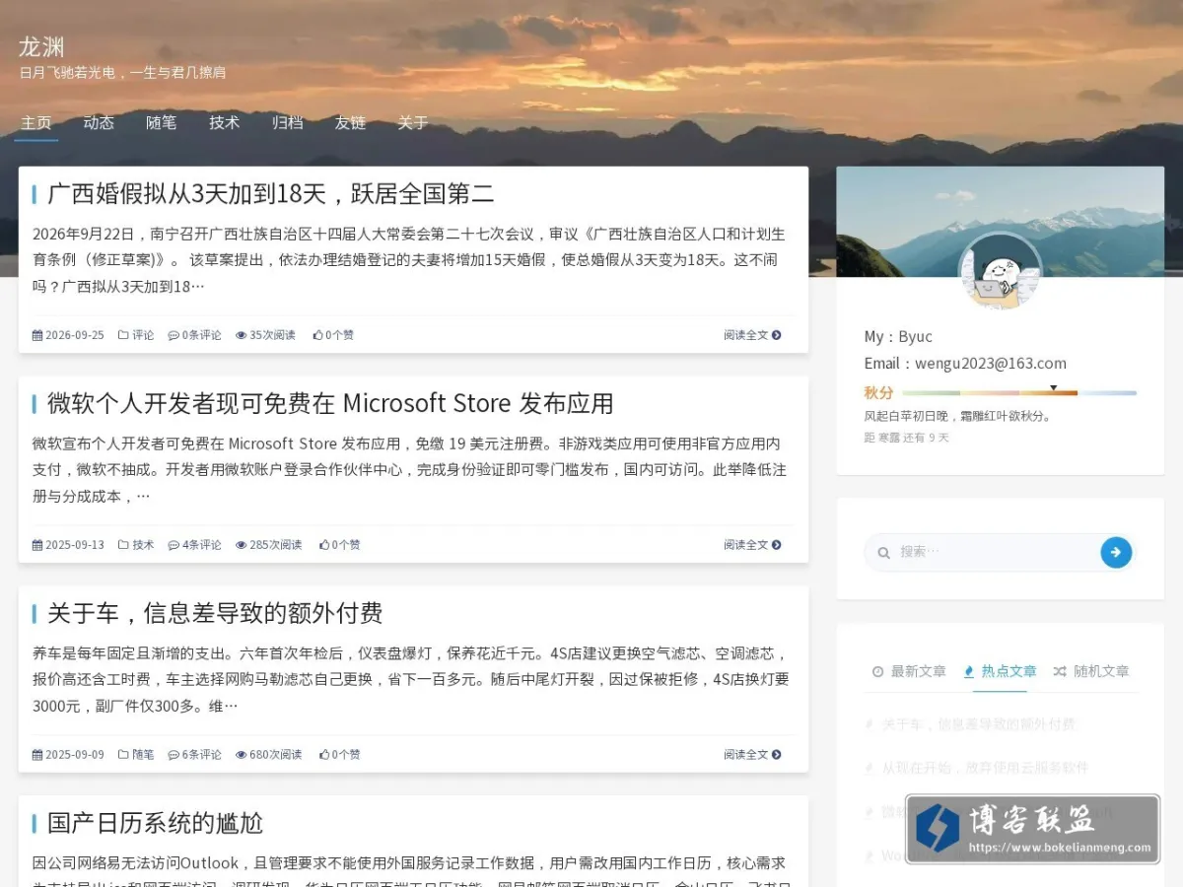Open article about Microsoft Store 发布应用
The height and width of the screenshot is (887, 1183).
[x=330, y=403]
